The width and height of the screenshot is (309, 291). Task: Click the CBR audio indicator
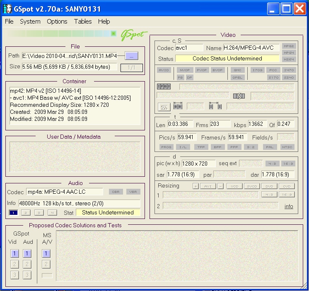click(116, 192)
